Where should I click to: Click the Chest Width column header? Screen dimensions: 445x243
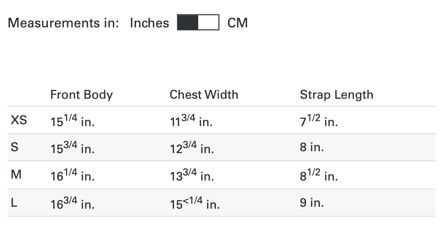pos(204,95)
